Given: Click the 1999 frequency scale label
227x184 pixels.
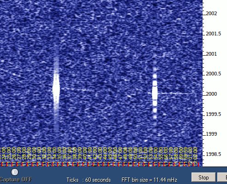Looking at the screenshot, I should [211, 134].
